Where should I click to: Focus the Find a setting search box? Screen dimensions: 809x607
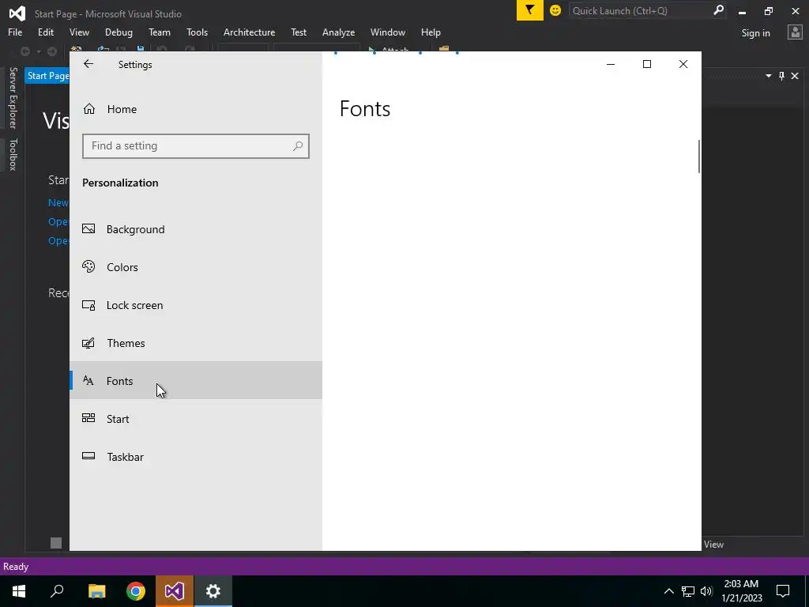196,146
